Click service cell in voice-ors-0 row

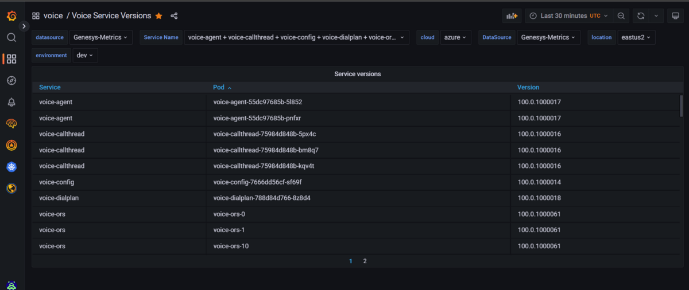119,214
